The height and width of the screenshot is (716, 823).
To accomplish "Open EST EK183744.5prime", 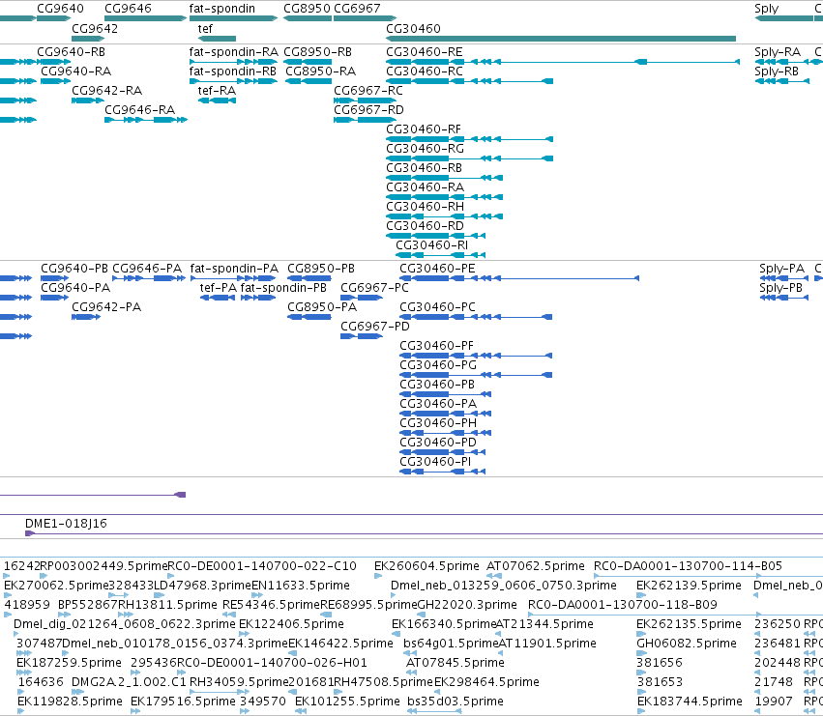I will 690,702.
